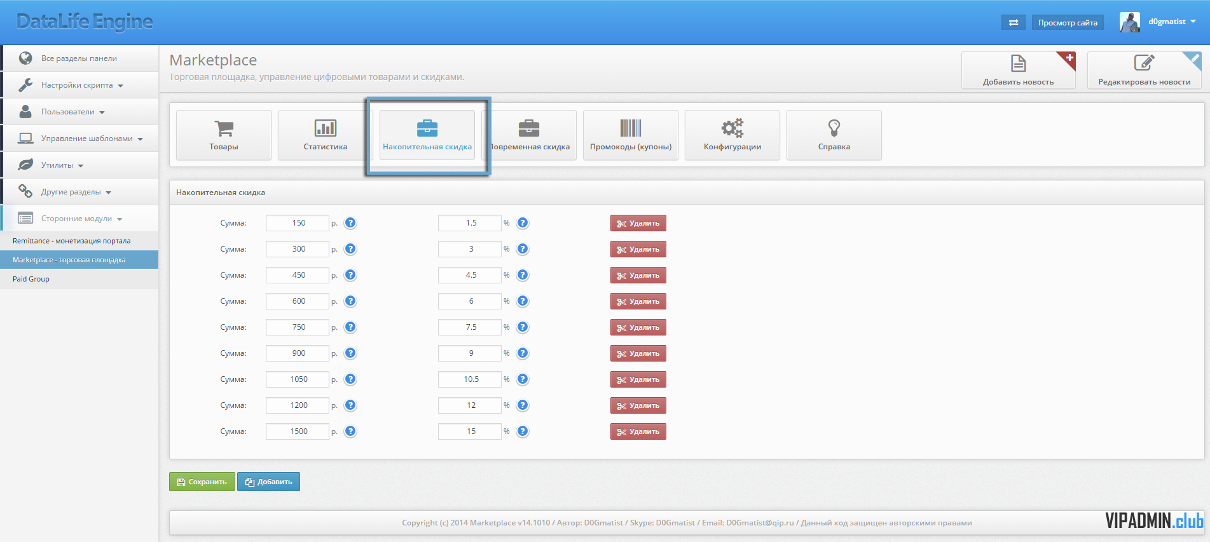Click the sum field containing 1050
The image size is (1210, 542).
298,379
